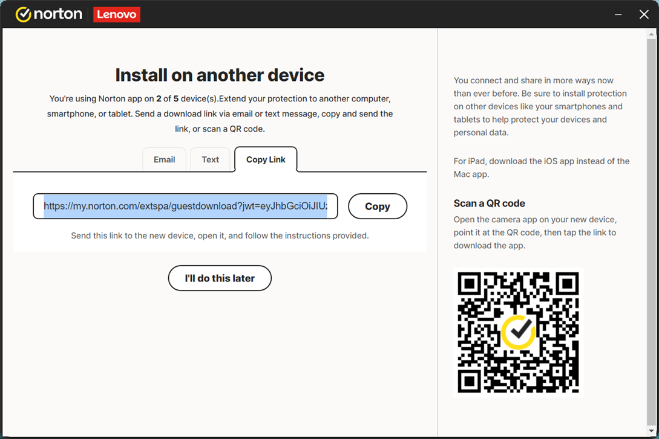Click the Scan a QR code heading
The height and width of the screenshot is (439, 659).
click(489, 203)
